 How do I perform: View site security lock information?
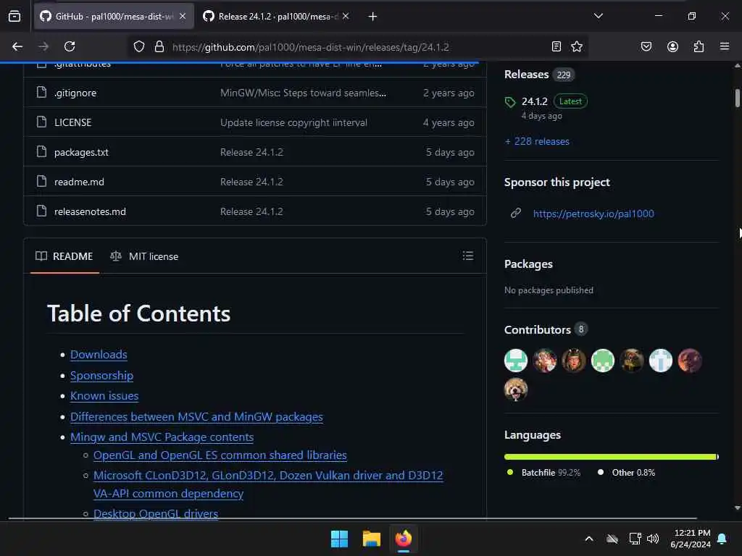(x=159, y=47)
